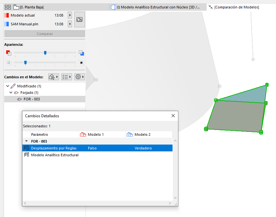Open the element filter dropdown in Cambios
276x217 pixels.
click(54, 77)
